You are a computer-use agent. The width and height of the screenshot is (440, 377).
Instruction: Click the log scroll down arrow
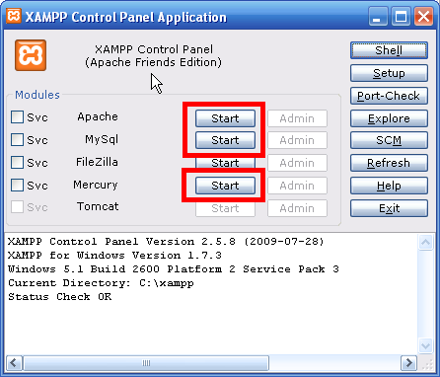point(426,345)
